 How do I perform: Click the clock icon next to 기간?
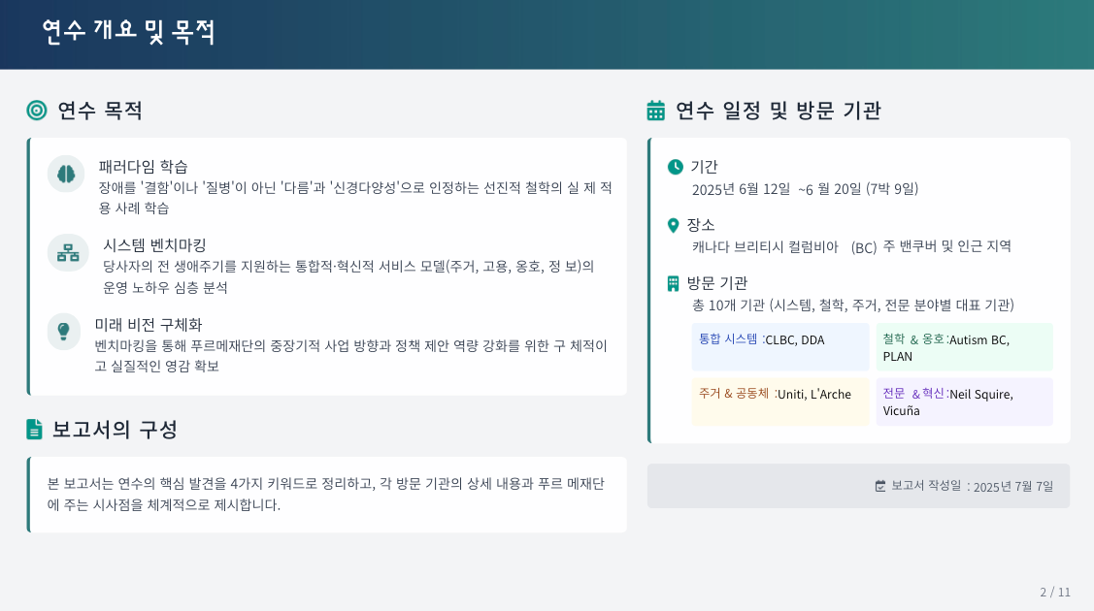click(x=676, y=167)
